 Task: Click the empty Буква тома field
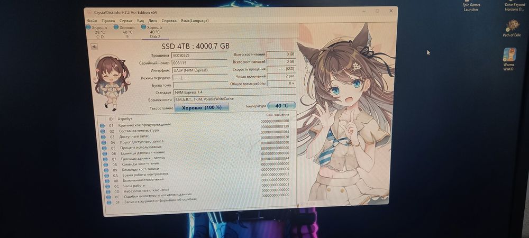click(200, 85)
